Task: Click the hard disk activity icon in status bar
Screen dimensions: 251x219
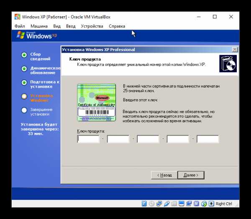Action: (144, 204)
